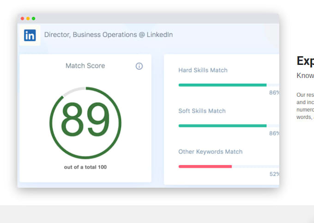
Task: Click the 'out of a total 100' caption
Action: point(85,167)
